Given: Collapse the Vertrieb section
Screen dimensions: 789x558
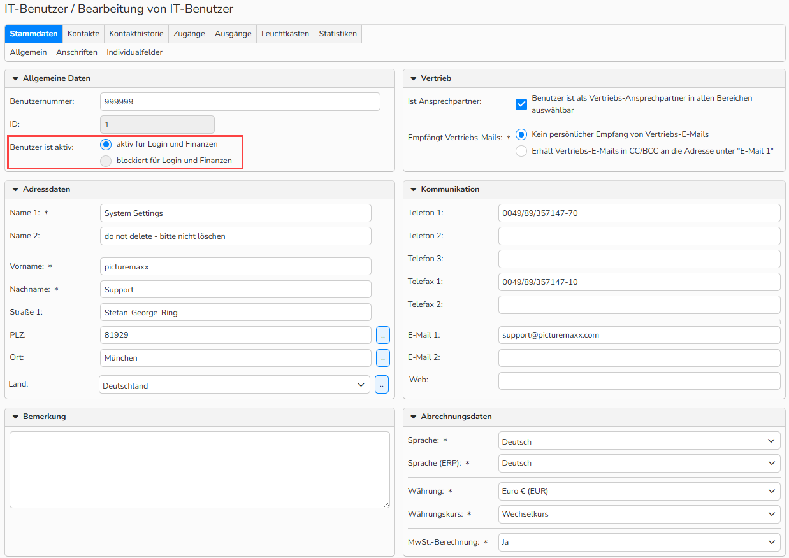Looking at the screenshot, I should click(x=413, y=78).
